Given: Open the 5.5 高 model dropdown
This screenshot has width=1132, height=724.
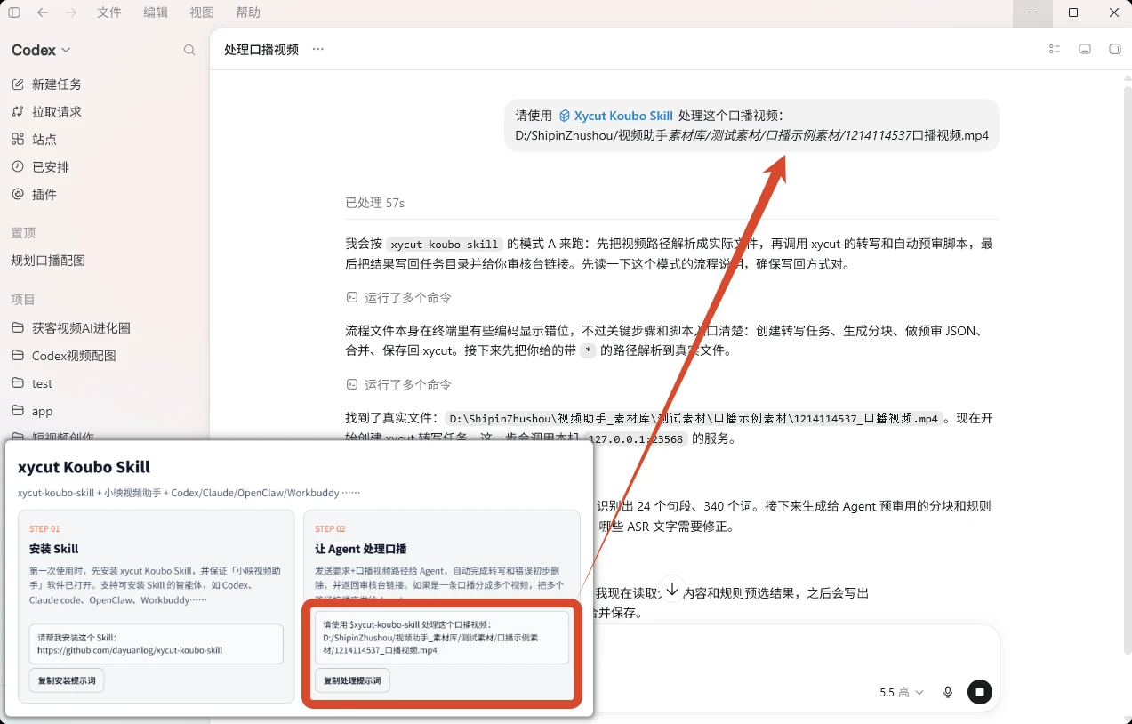Looking at the screenshot, I should (902, 692).
